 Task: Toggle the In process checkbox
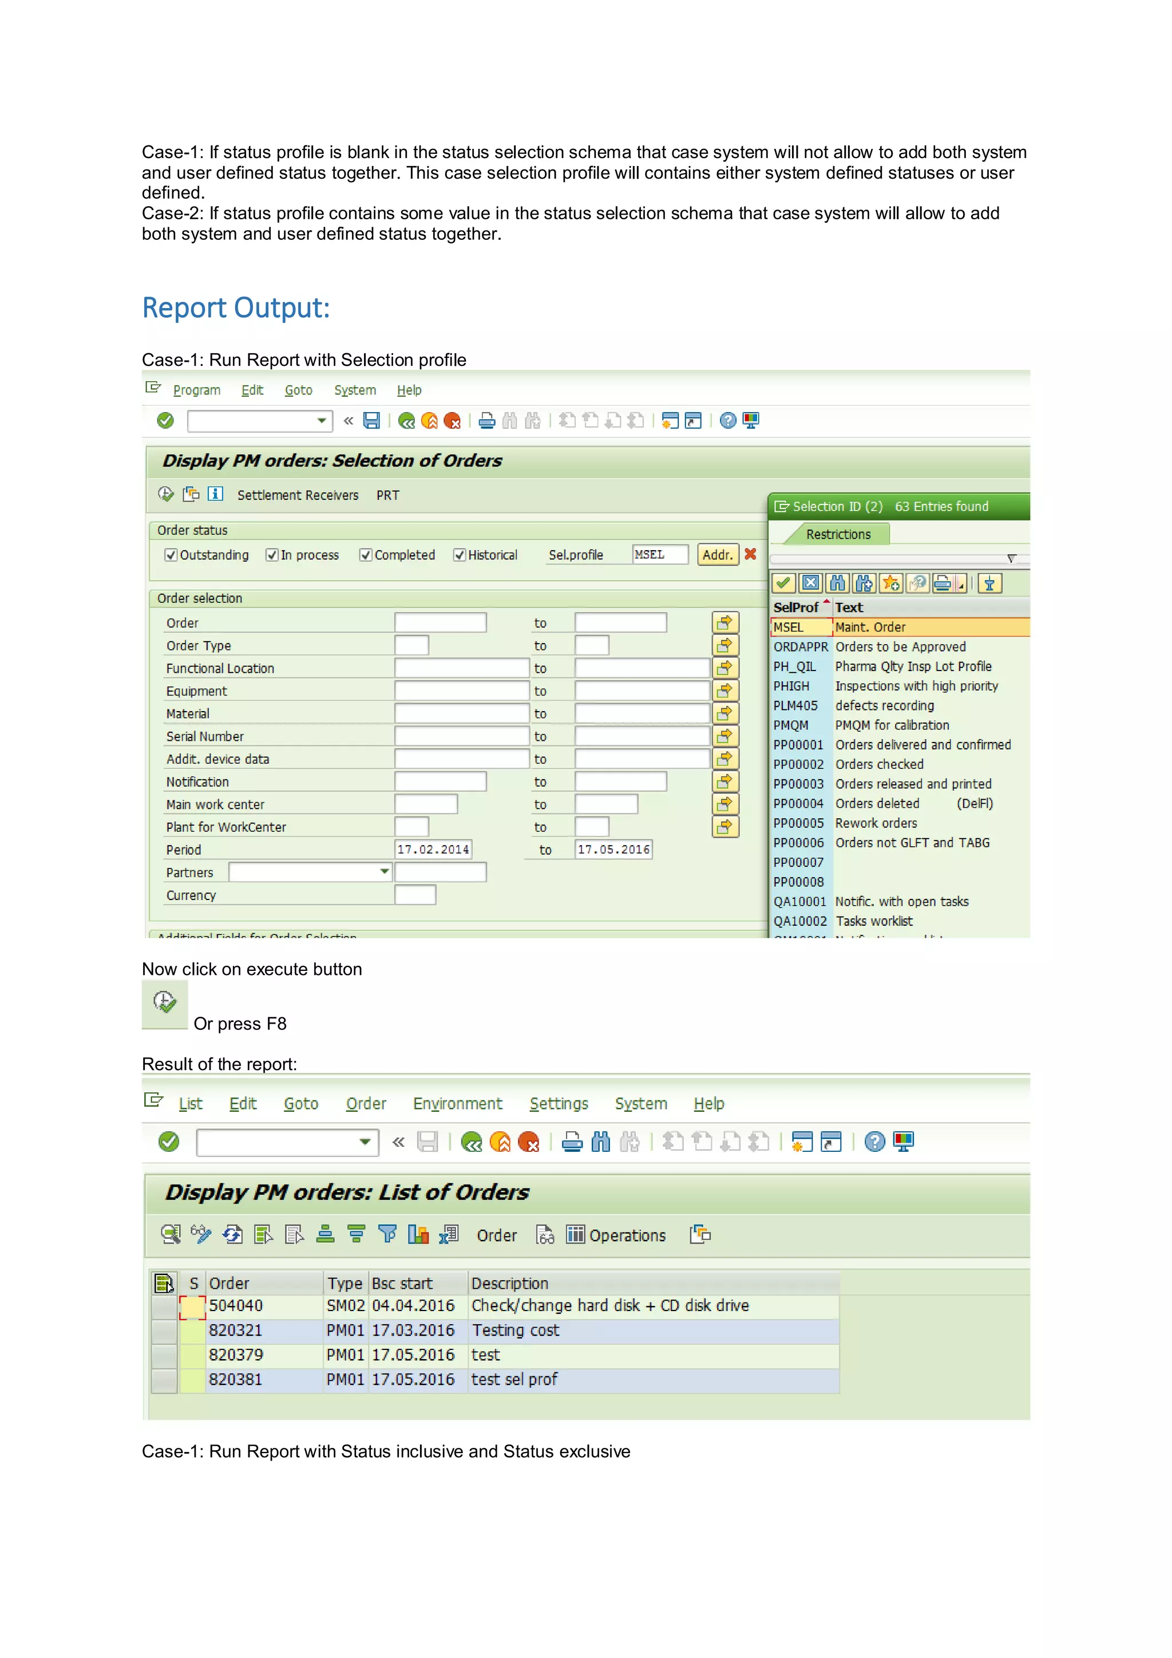(x=272, y=555)
